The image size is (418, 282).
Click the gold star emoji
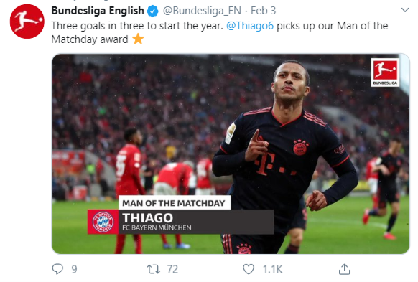click(x=138, y=39)
